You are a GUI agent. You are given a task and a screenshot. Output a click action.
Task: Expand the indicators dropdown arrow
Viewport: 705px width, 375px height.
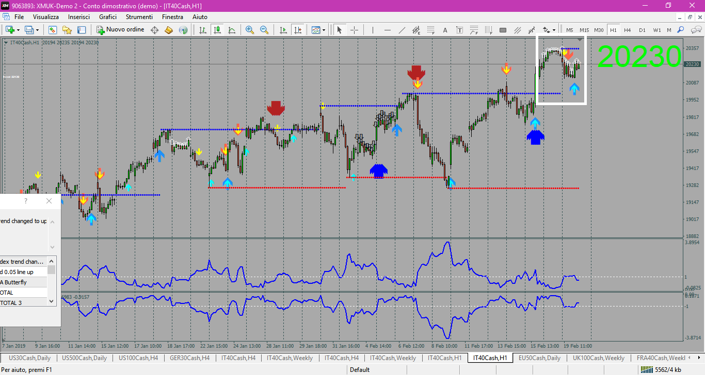(324, 30)
